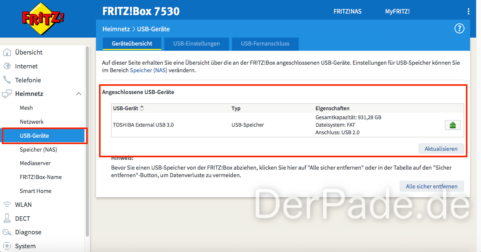Follow the Speicher (NAS) link in description

click(x=148, y=70)
